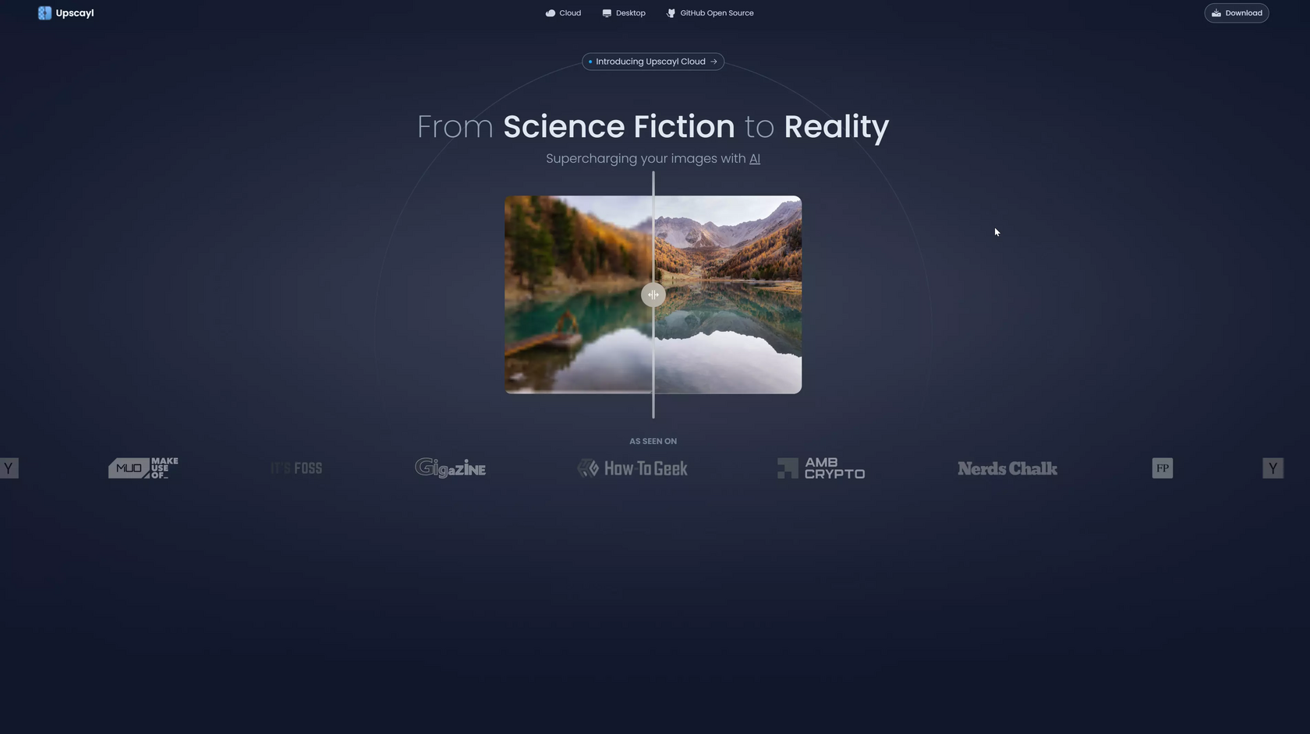This screenshot has width=1310, height=734.
Task: Click the arrow in Upscayl Cloud banner
Action: pyautogui.click(x=713, y=62)
